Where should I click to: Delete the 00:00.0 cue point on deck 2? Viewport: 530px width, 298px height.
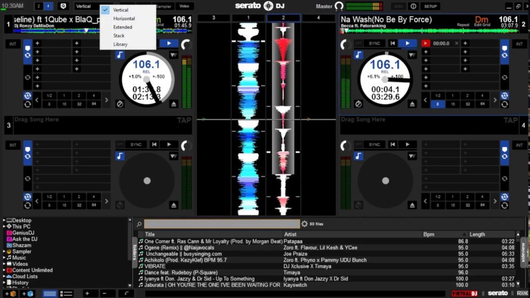pyautogui.click(x=457, y=43)
